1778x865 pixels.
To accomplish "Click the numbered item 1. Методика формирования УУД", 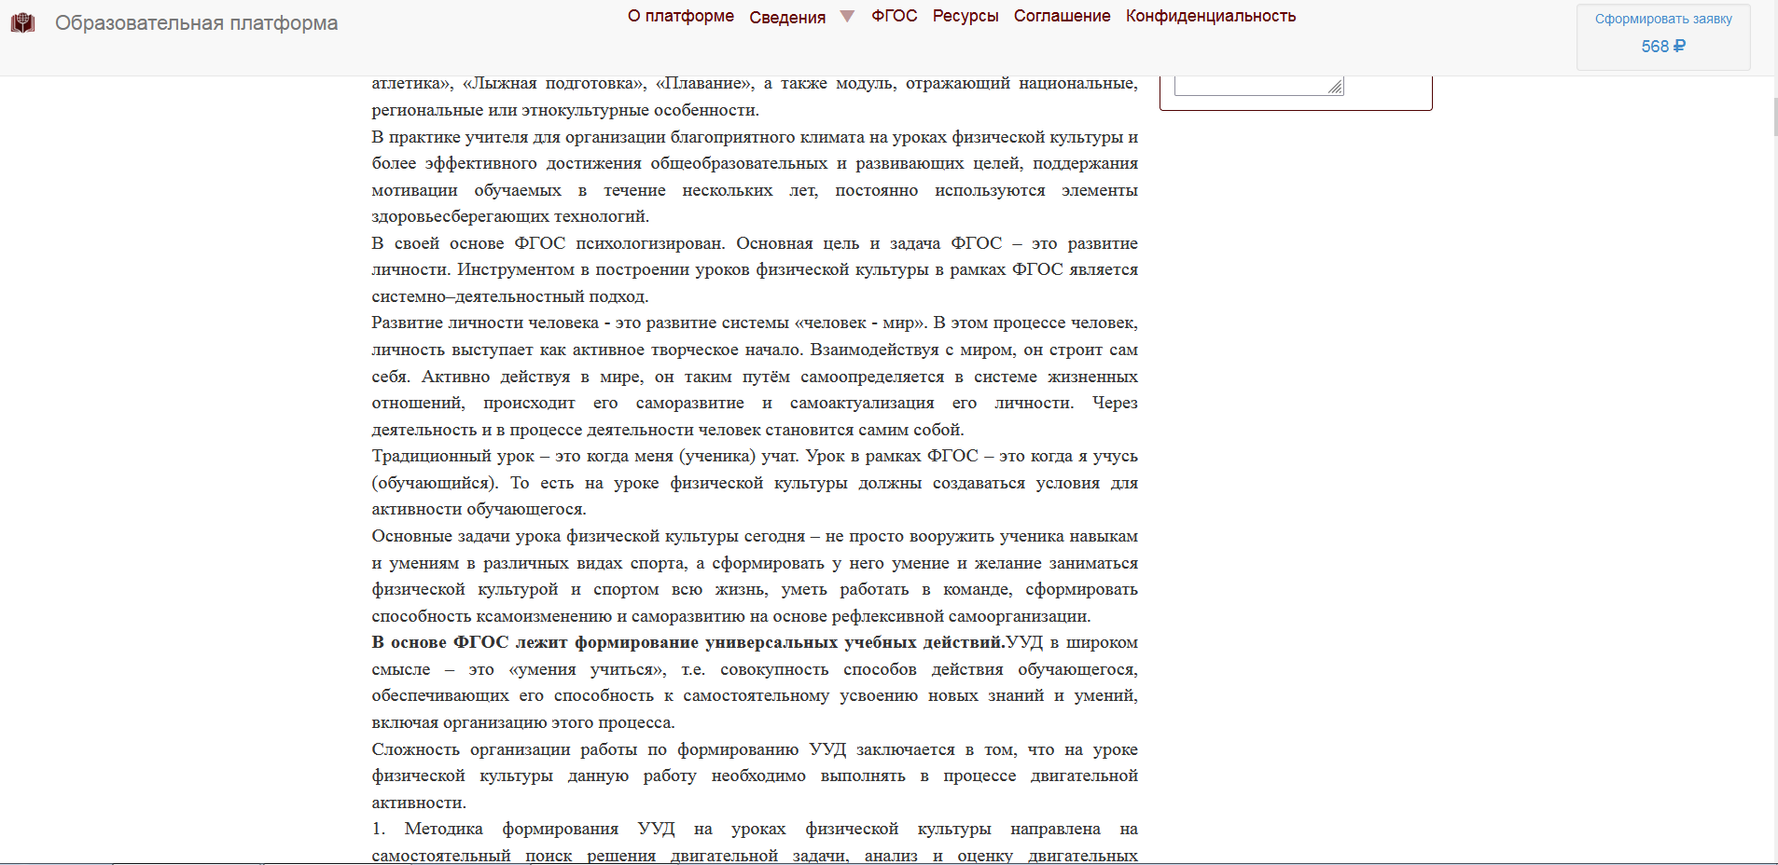I will 523,829.
